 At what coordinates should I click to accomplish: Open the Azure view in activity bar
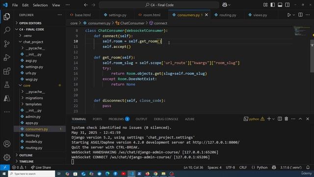[7, 98]
